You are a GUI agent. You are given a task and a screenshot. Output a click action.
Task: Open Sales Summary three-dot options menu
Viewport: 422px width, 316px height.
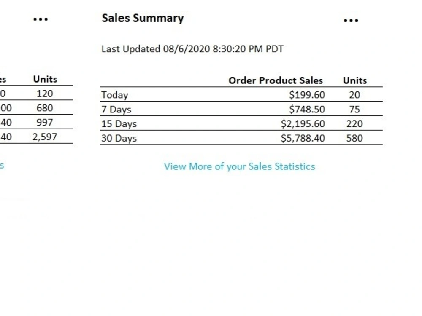(x=351, y=20)
